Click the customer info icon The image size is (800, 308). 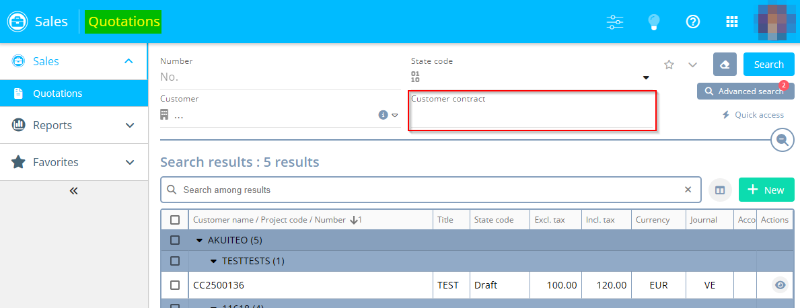(383, 115)
